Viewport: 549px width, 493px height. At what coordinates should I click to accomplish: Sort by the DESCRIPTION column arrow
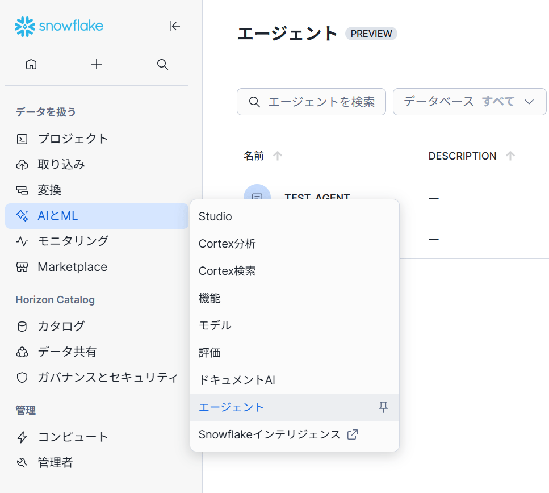pos(510,156)
